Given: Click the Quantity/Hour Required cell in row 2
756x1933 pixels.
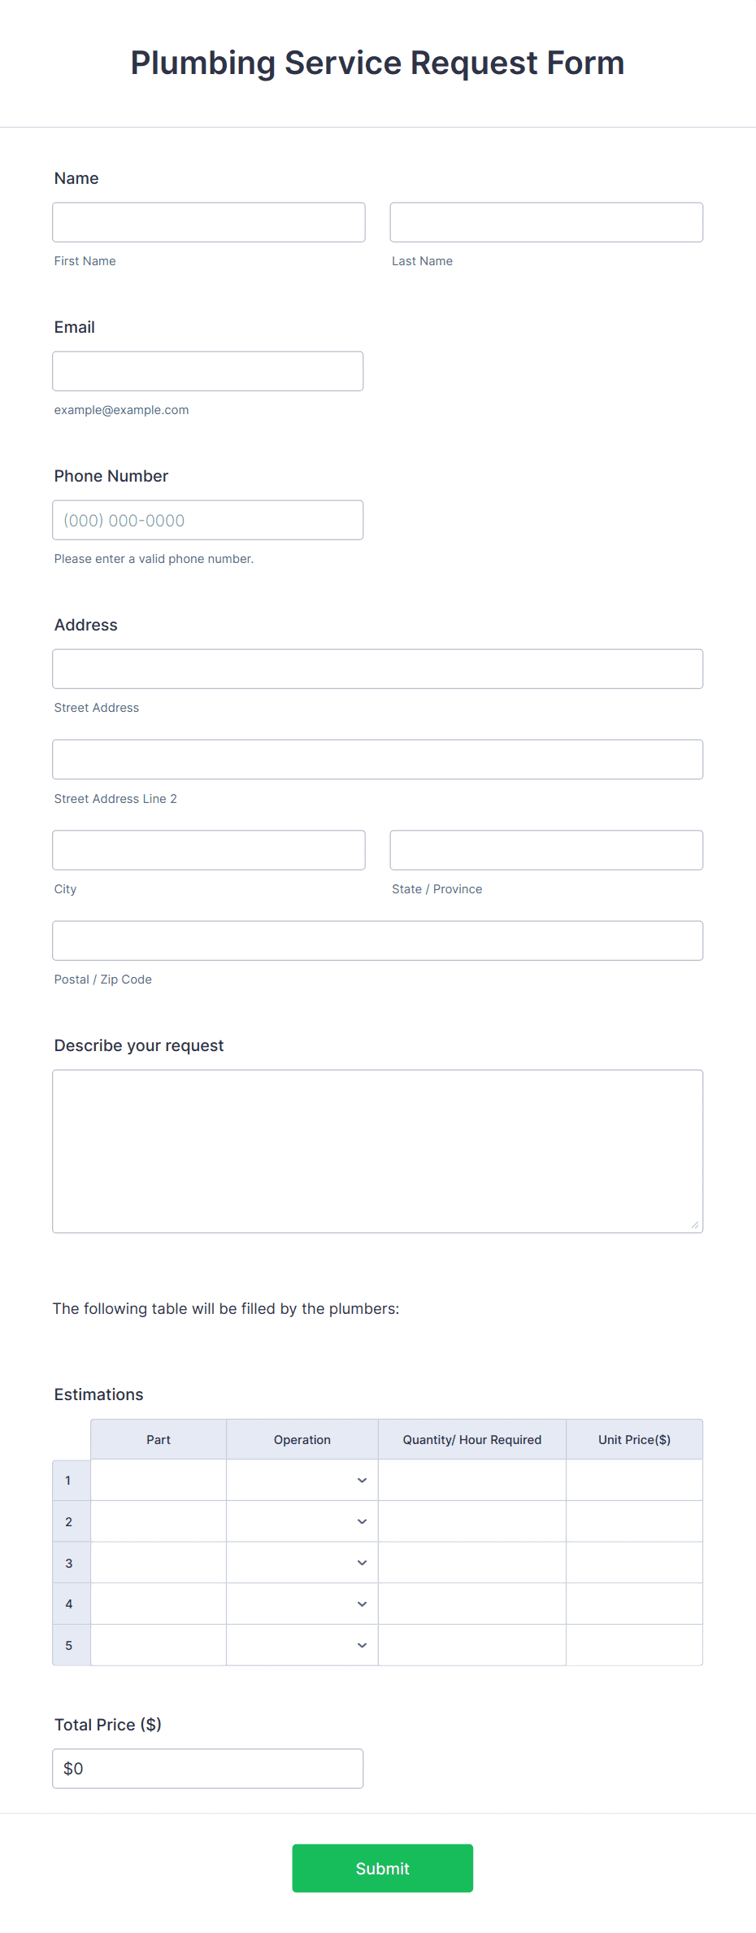Looking at the screenshot, I should point(471,1521).
